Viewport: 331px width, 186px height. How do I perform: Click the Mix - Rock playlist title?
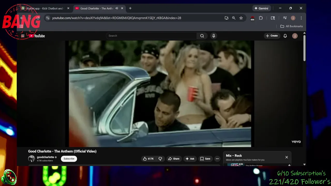(x=234, y=156)
